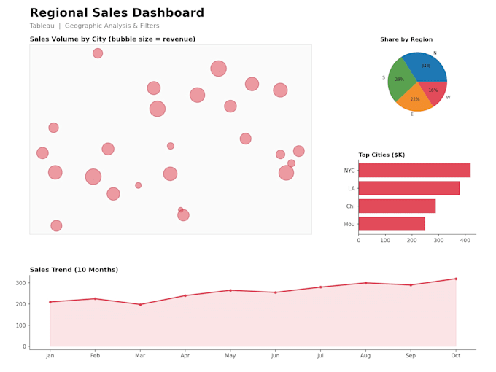Select the Oct point on the sales trend
The width and height of the screenshot is (496, 372).
pos(456,279)
